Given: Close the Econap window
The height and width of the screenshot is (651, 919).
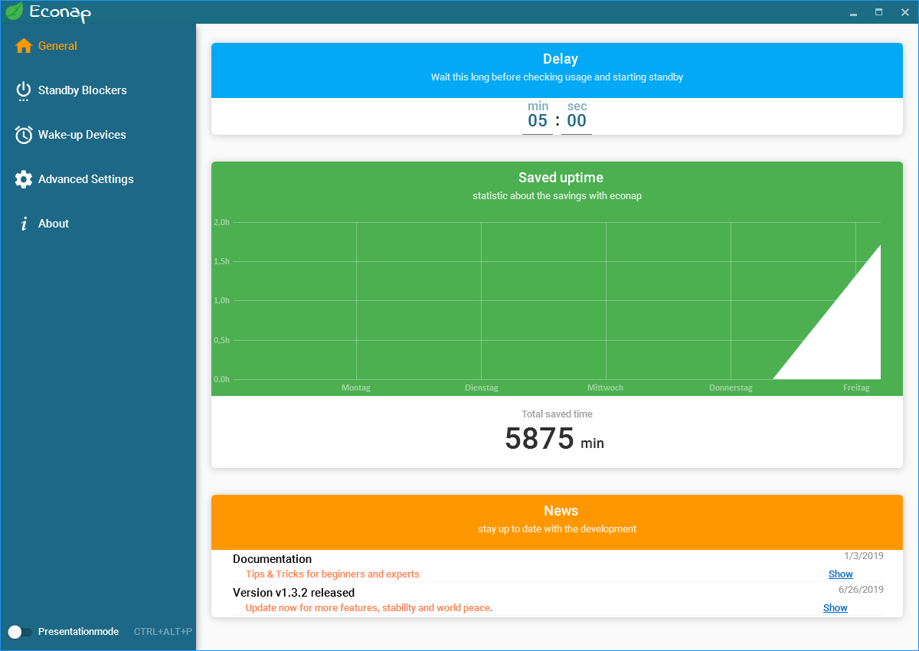Looking at the screenshot, I should tap(904, 12).
